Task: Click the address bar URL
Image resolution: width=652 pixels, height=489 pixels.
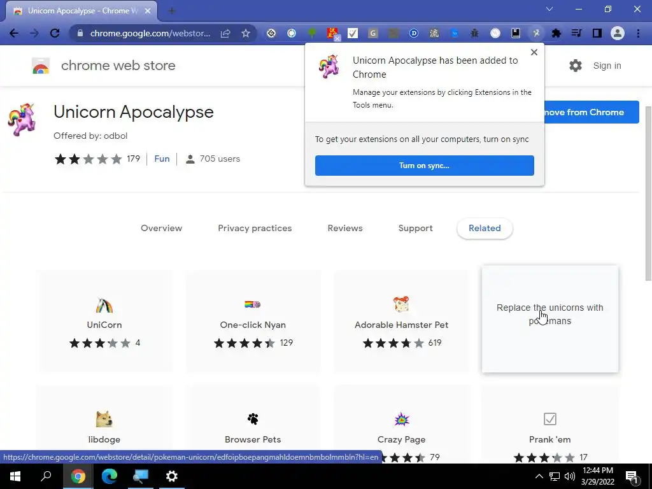Action: [x=150, y=33]
